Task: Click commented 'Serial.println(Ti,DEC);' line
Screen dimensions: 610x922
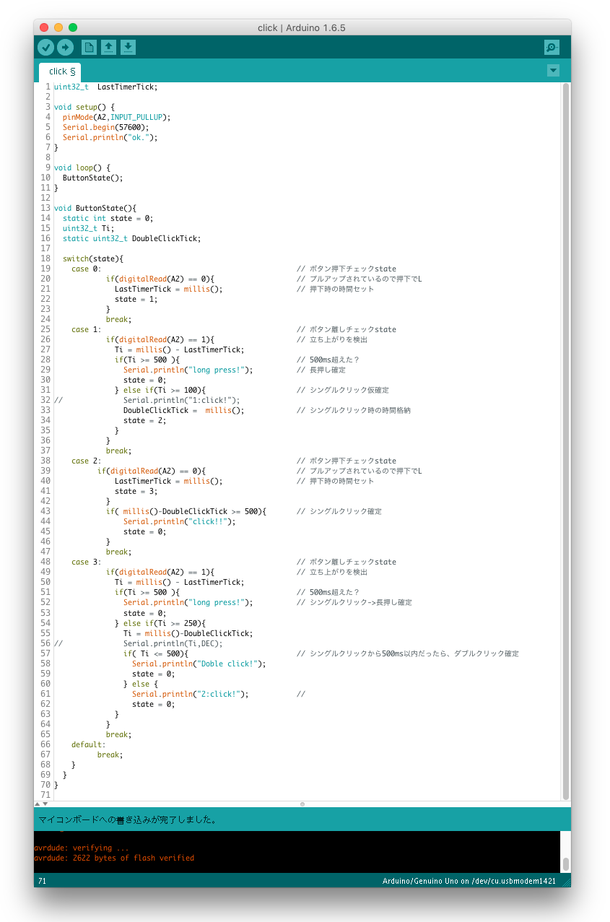Action: point(173,643)
